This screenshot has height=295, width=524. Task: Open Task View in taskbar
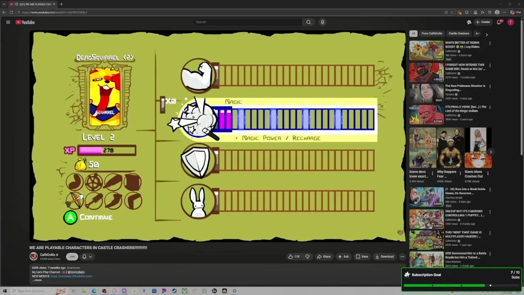pyautogui.click(x=74, y=291)
